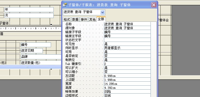The width and height of the screenshot is (200, 97).
Task: Click the 子窗体 label in the form
Action: coord(5,23)
